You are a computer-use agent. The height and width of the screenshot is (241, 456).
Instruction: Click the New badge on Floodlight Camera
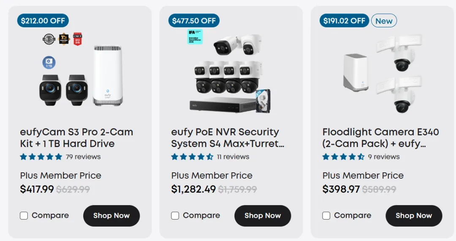[x=384, y=21]
